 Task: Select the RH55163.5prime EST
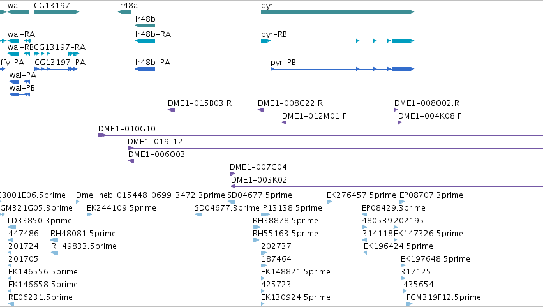tap(256, 240)
